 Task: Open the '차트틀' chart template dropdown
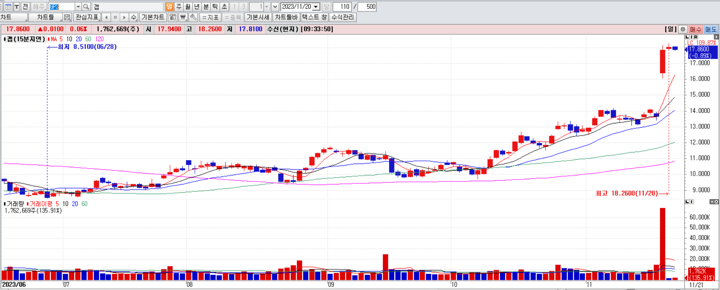(x=45, y=17)
